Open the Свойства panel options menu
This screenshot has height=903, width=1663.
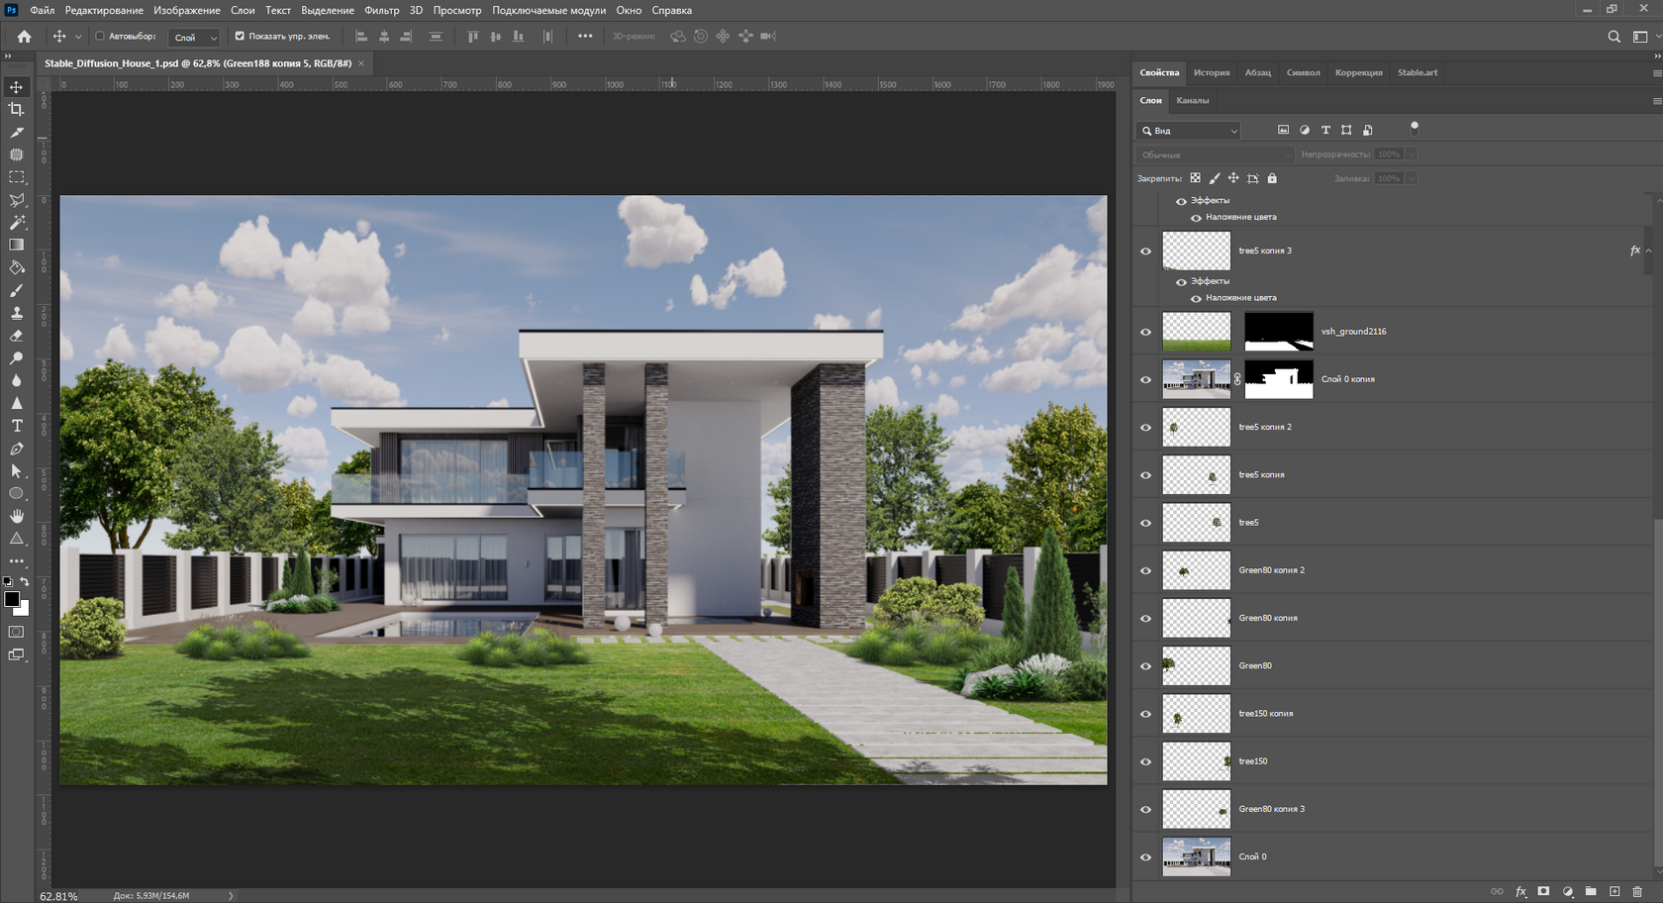1656,72
